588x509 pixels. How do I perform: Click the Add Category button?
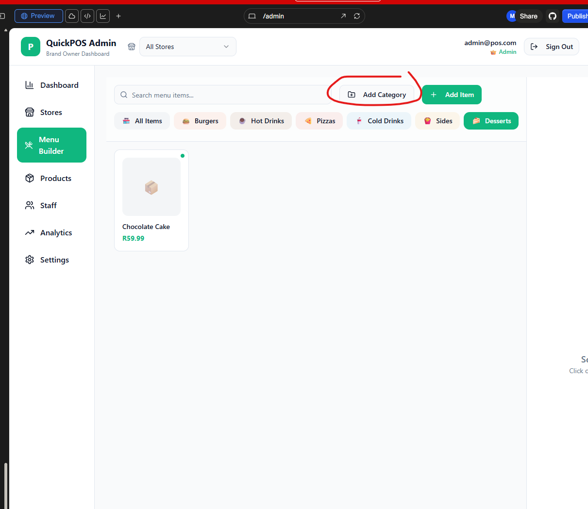point(377,95)
